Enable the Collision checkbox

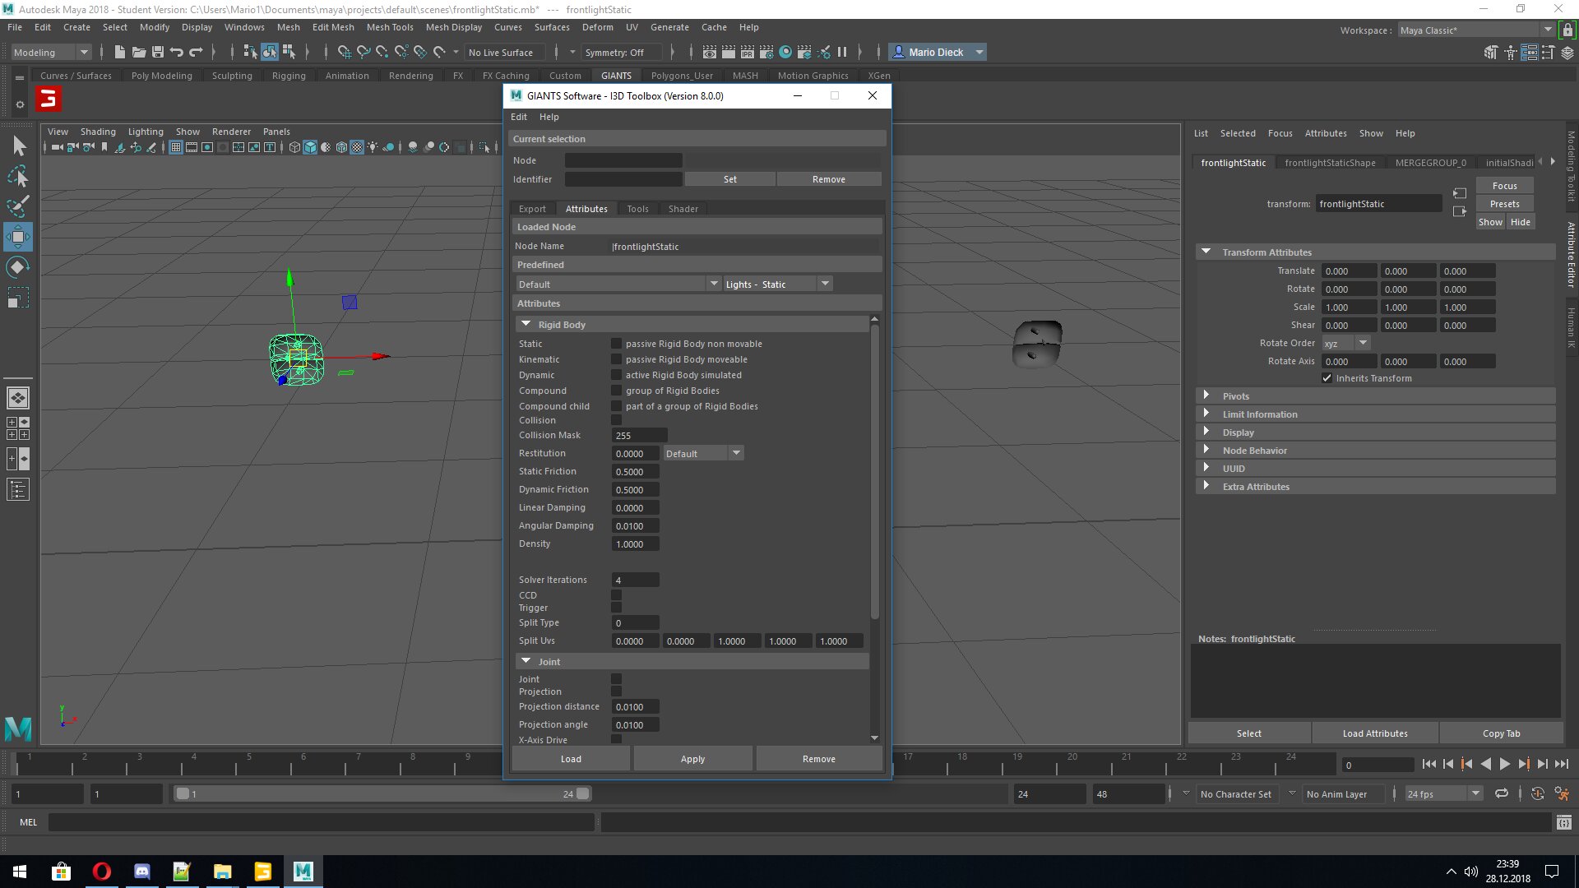[x=616, y=420]
